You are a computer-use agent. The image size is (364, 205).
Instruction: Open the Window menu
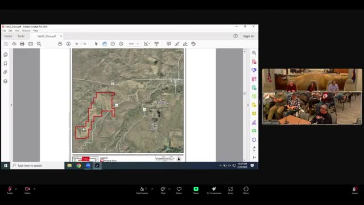coord(26,31)
